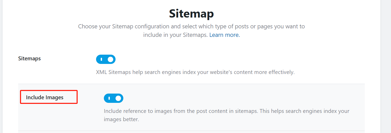Click the 'include in your Sitemaps' text line
391x133 pixels.
176,35
